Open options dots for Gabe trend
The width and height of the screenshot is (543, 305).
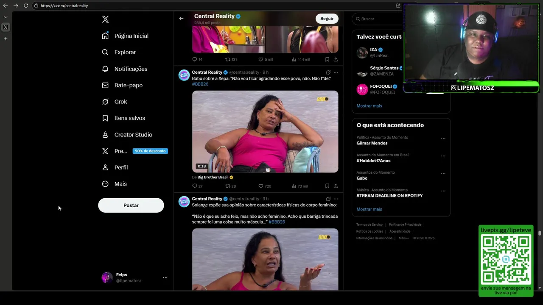[443, 174]
